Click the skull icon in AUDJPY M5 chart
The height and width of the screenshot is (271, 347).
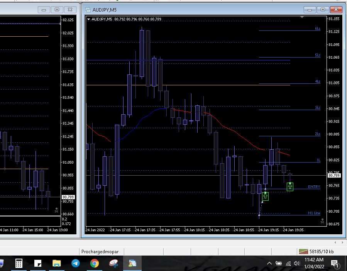click(x=322, y=221)
